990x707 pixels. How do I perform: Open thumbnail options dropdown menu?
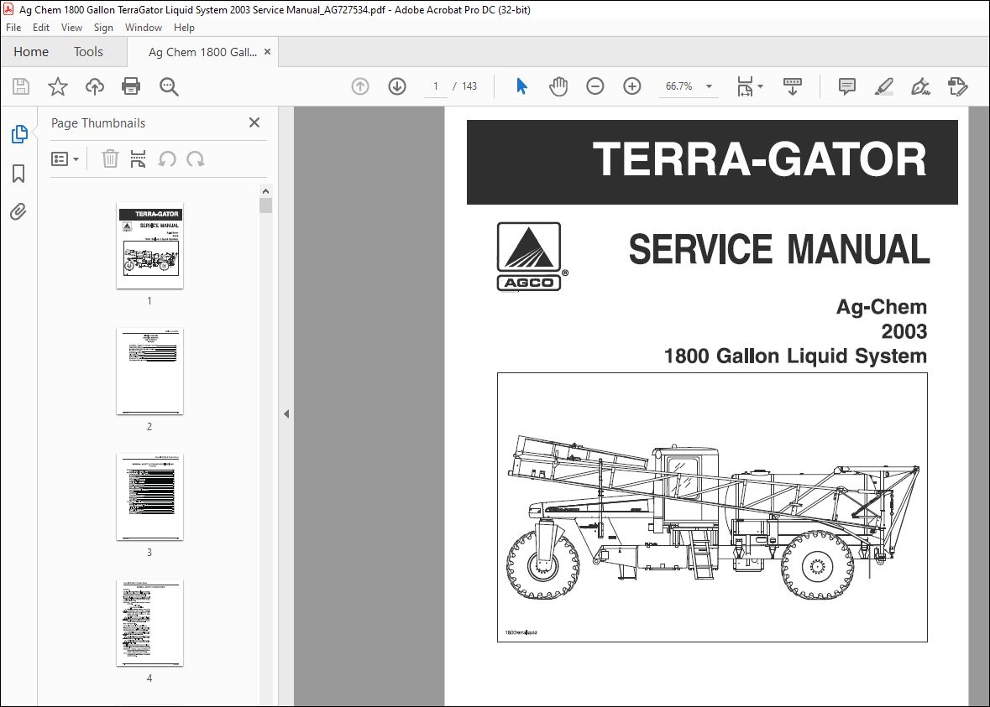pos(65,159)
